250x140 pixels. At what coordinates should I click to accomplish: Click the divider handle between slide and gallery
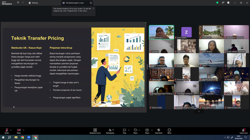(x=147, y=67)
